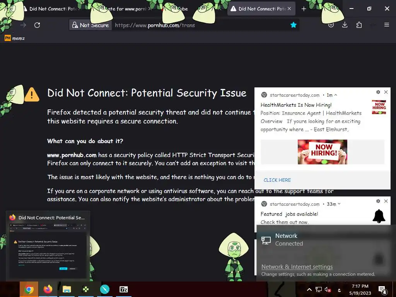Click the bold www.pornhub.com text
The height and width of the screenshot is (297, 396).
pos(72,155)
